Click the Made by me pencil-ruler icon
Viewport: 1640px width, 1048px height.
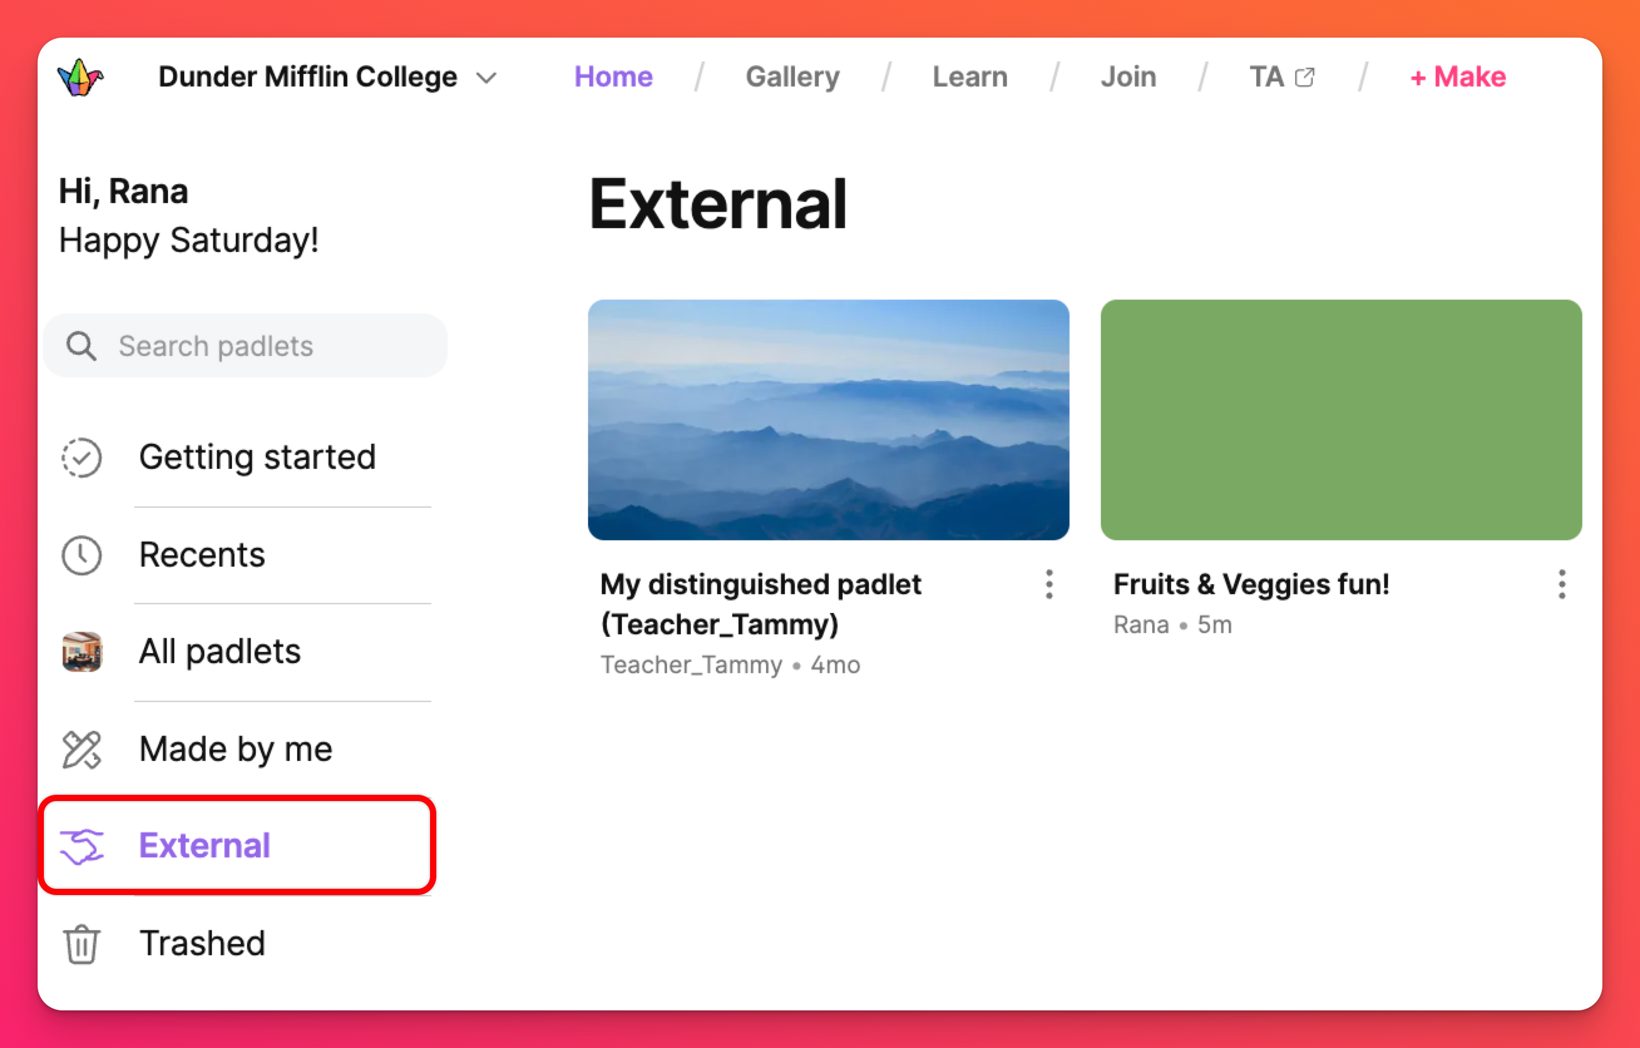coord(81,750)
